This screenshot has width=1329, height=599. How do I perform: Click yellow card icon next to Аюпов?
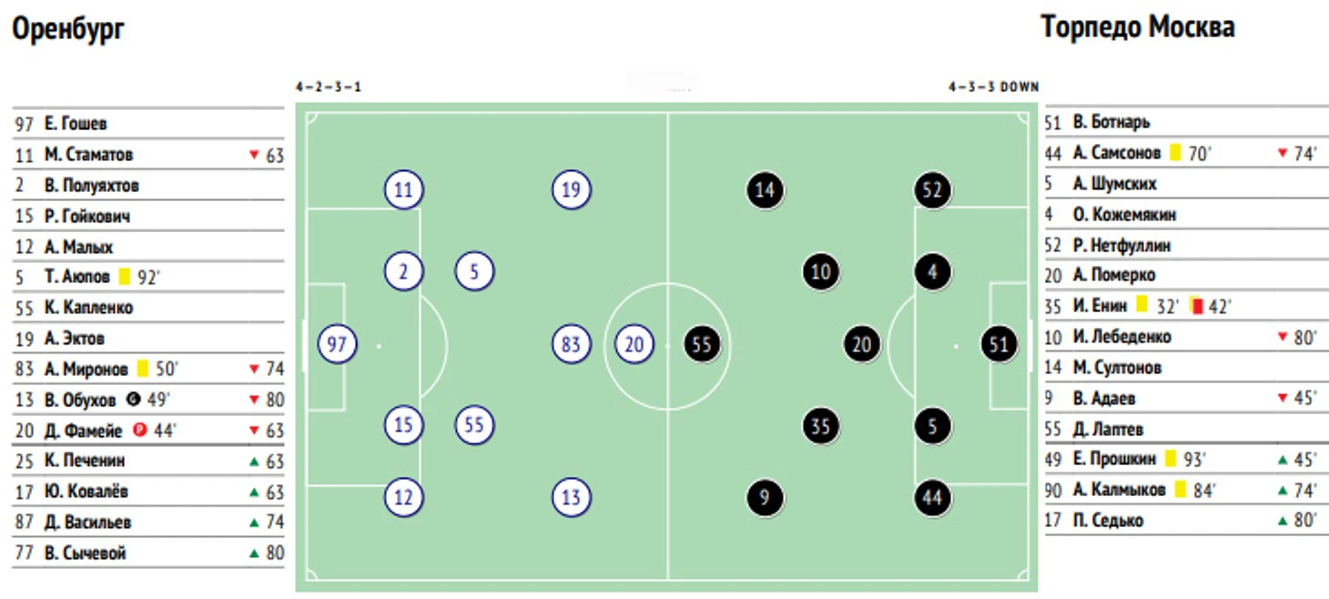click(x=125, y=276)
